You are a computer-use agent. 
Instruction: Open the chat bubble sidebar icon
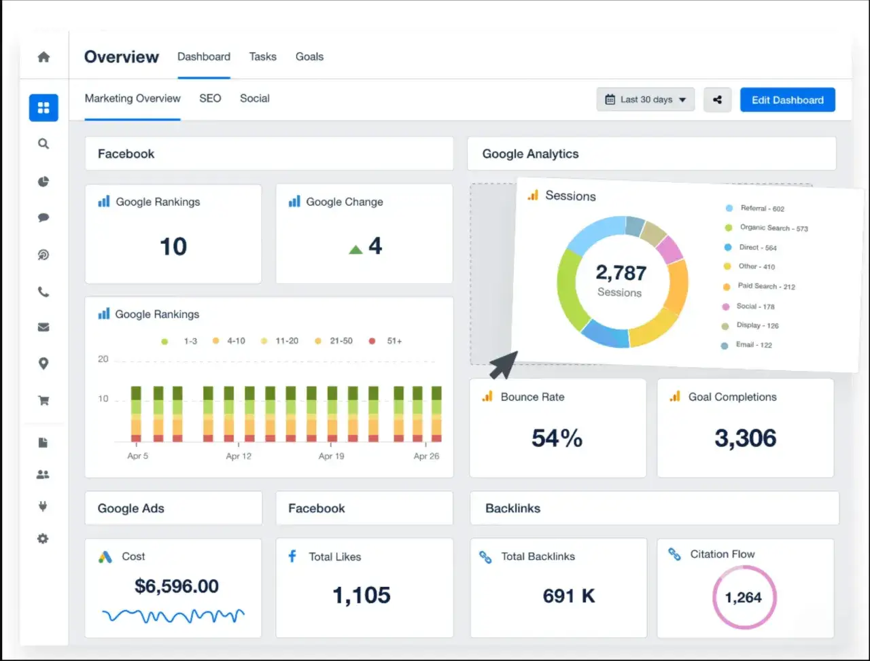pyautogui.click(x=43, y=218)
